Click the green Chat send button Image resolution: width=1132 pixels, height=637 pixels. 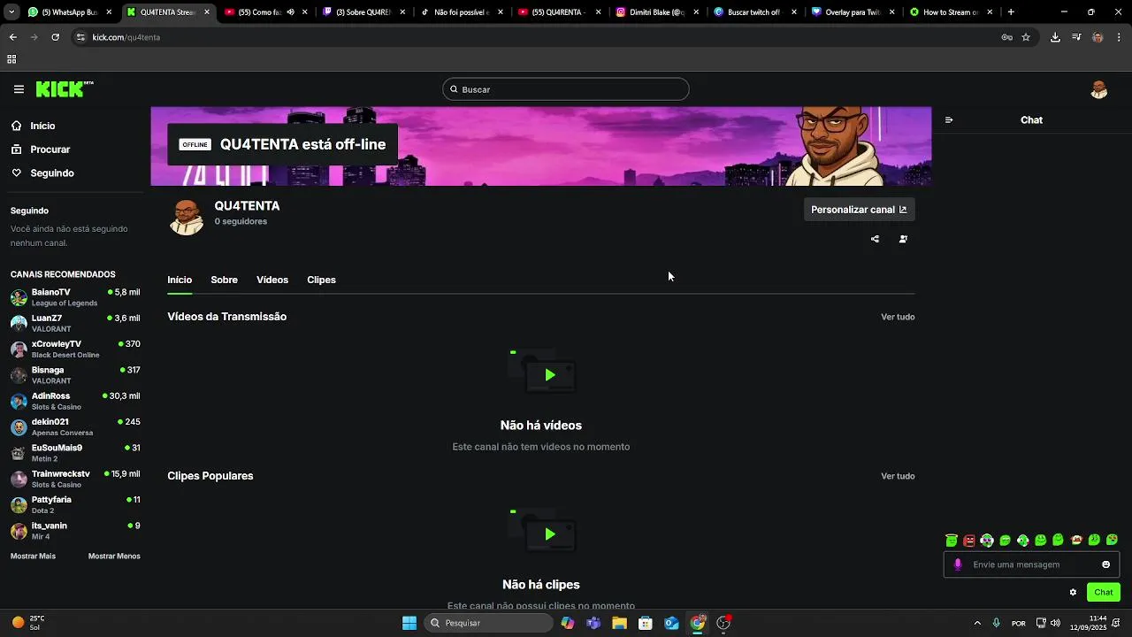pos(1103,593)
